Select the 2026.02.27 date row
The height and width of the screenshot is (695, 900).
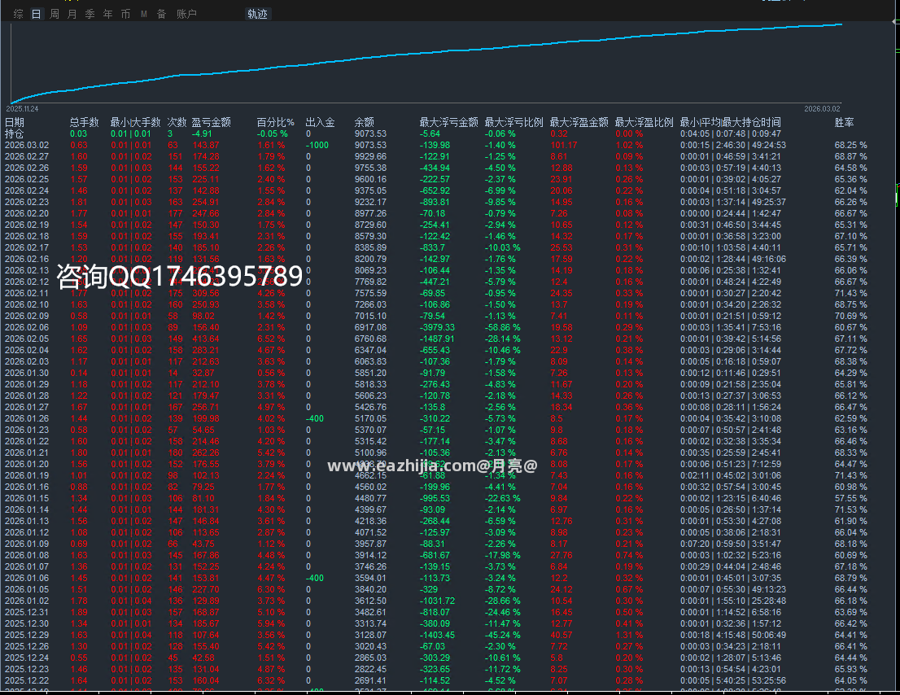click(x=27, y=157)
